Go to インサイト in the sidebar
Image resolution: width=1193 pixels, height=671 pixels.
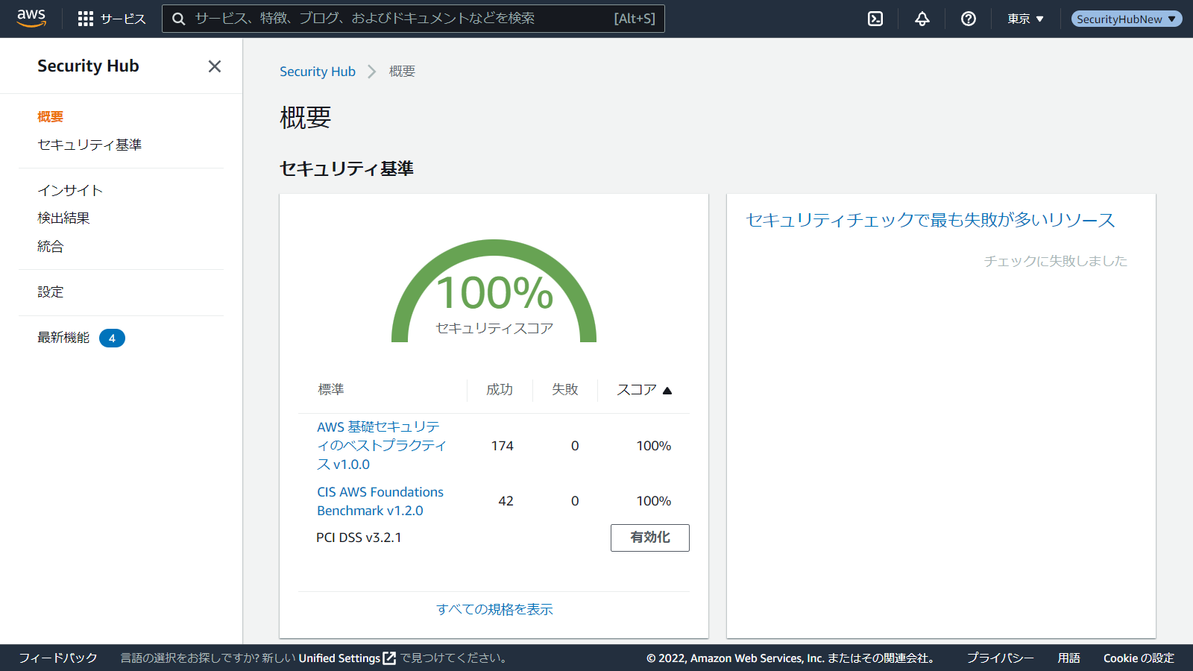point(70,190)
